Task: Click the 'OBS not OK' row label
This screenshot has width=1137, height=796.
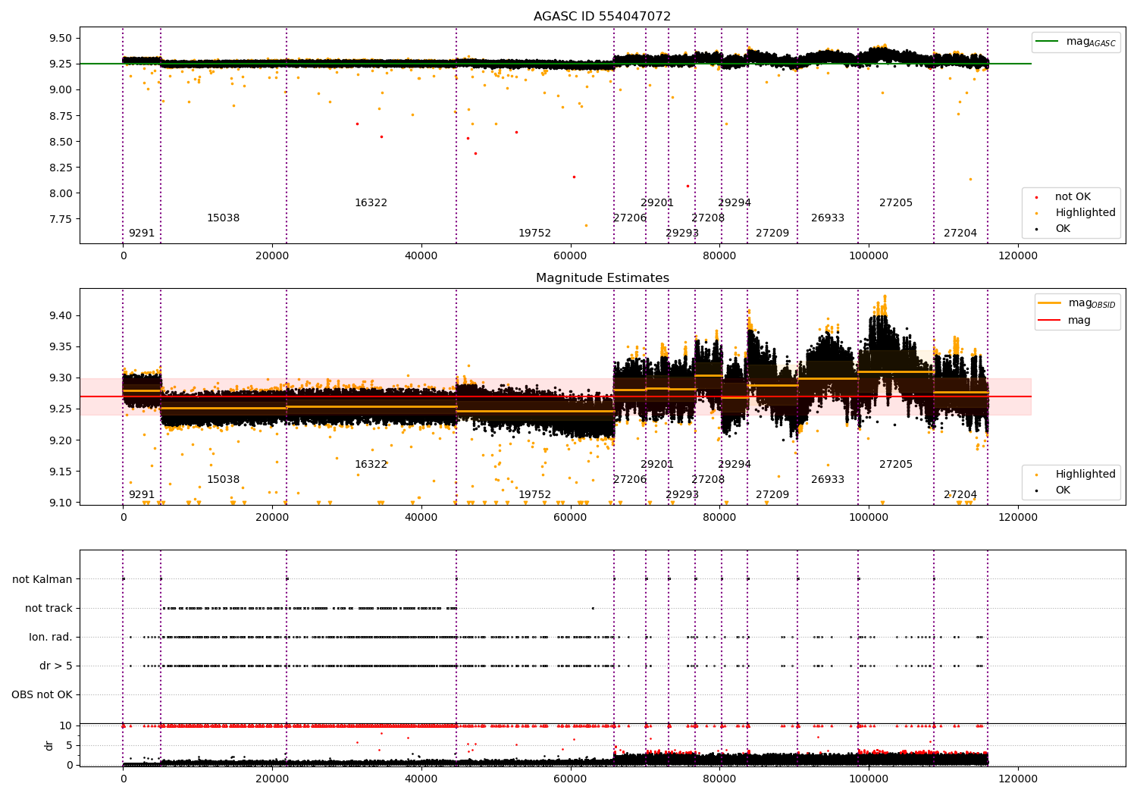Action: click(42, 695)
